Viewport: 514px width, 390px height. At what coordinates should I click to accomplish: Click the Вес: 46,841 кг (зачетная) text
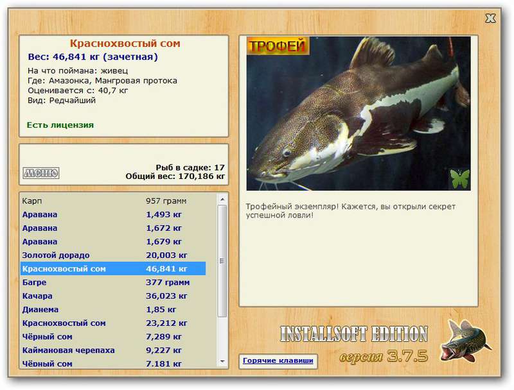[x=93, y=56]
